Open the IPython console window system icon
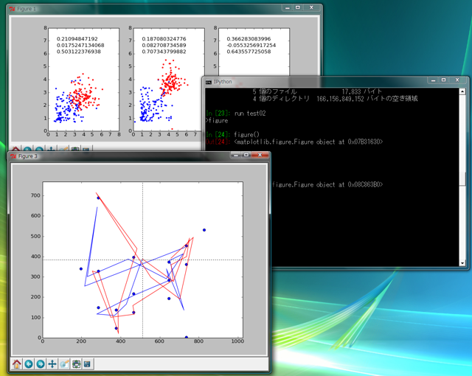This screenshot has width=472, height=376. [208, 82]
